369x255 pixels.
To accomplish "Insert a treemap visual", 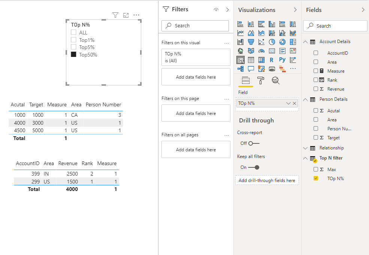I will 293,42.
